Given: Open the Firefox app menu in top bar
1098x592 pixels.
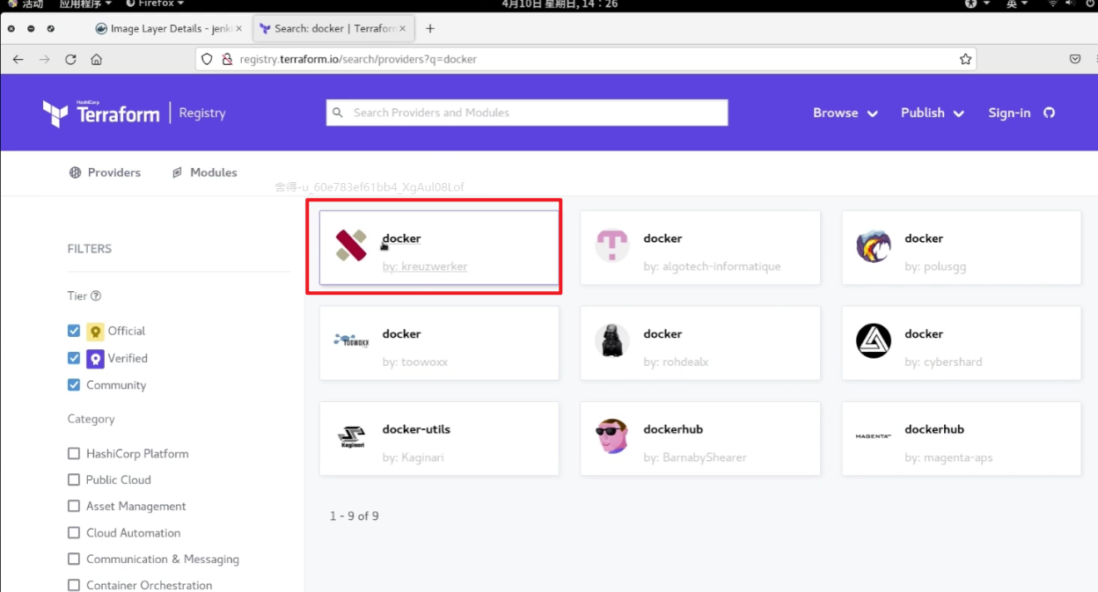Looking at the screenshot, I should (x=155, y=4).
